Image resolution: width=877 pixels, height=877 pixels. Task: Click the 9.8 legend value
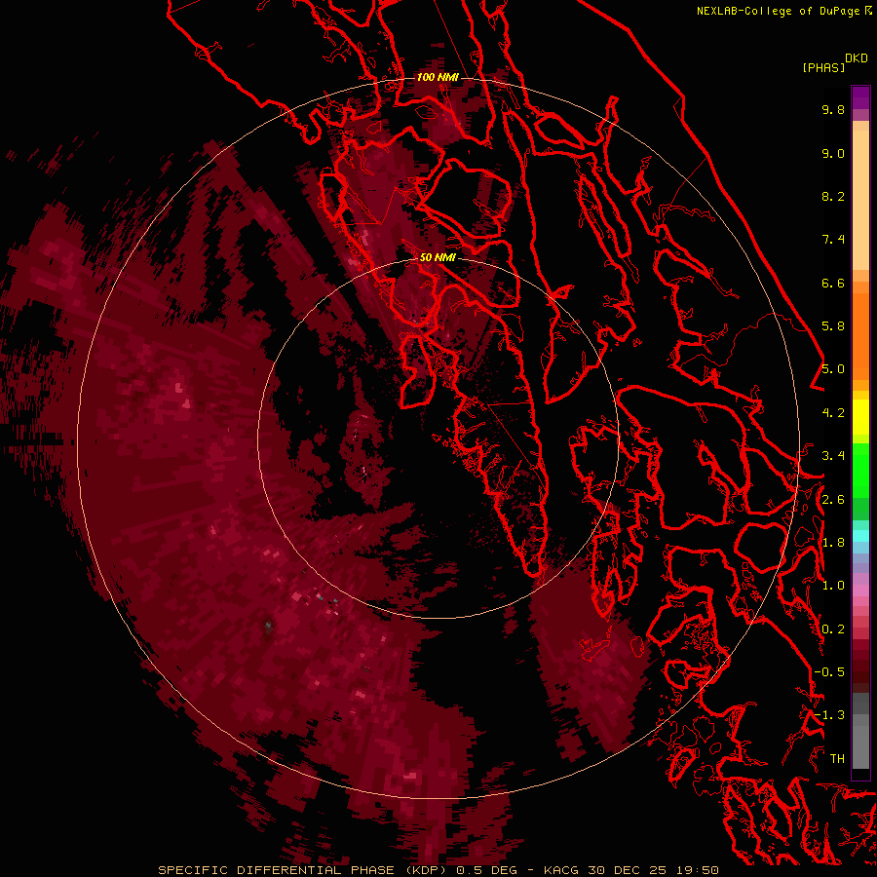833,109
